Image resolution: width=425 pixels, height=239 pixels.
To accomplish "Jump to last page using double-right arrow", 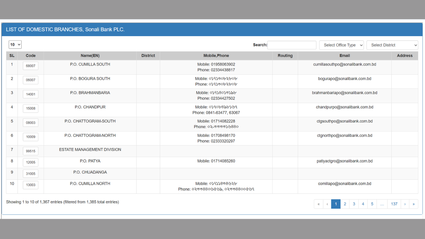I will tap(413, 204).
